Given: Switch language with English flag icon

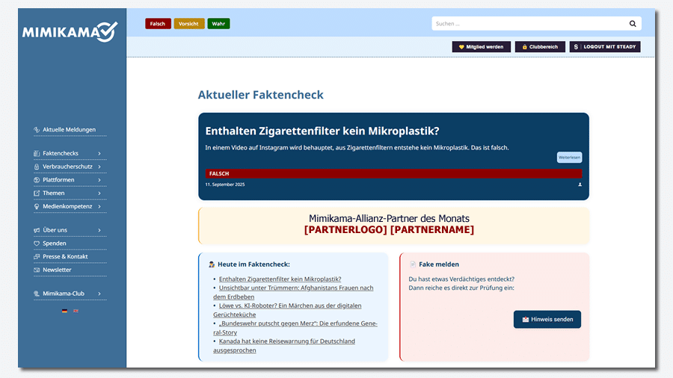Looking at the screenshot, I should point(76,311).
